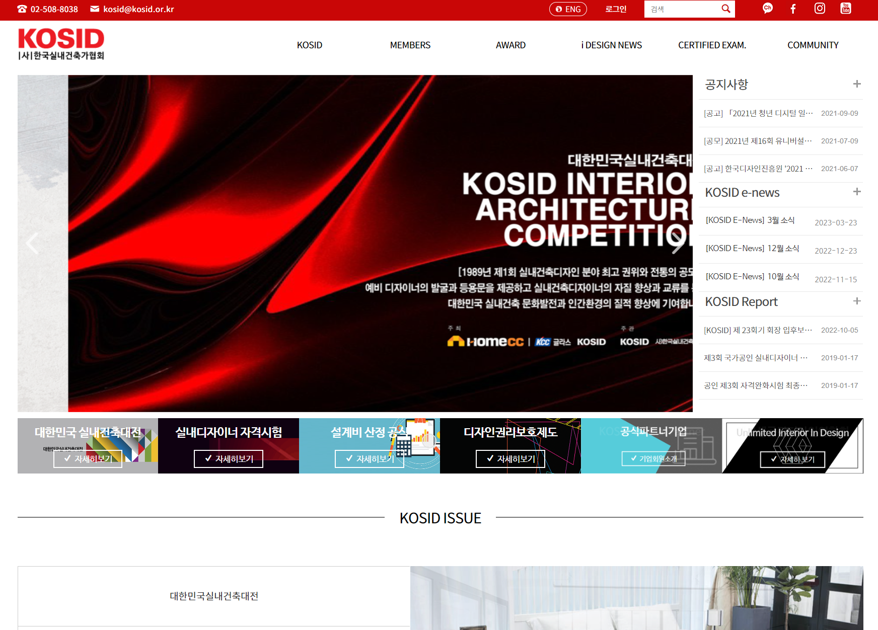Click the 로그인 login link
The width and height of the screenshot is (878, 630).
pyautogui.click(x=616, y=9)
